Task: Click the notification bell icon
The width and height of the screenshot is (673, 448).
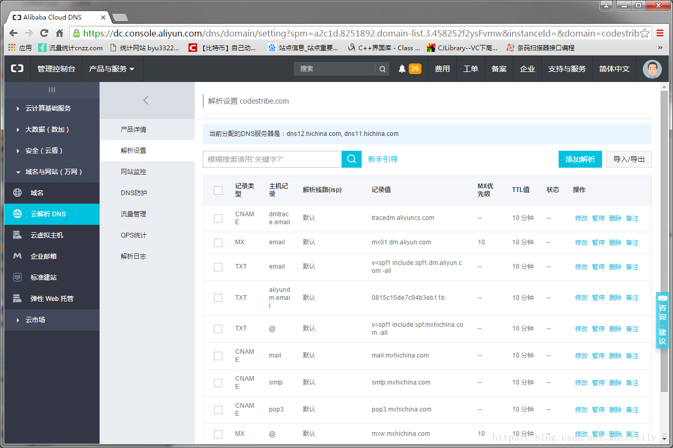Action: click(402, 69)
